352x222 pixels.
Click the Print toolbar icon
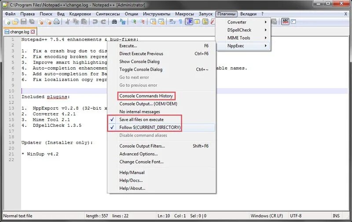coord(56,22)
